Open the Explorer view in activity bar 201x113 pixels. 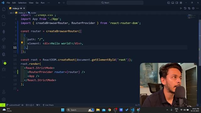click(4, 9)
